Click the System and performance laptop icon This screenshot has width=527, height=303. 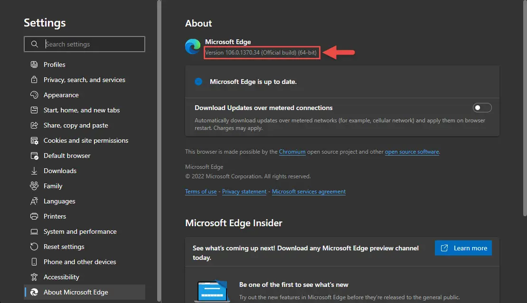click(34, 231)
